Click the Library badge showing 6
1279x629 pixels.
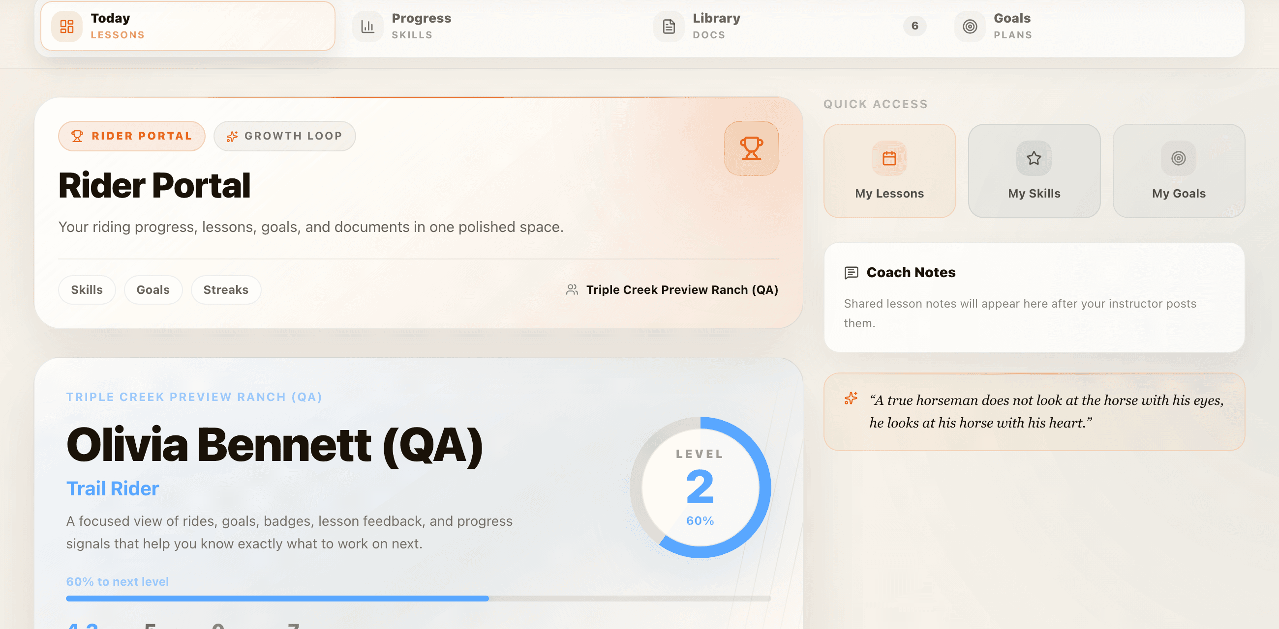[914, 26]
